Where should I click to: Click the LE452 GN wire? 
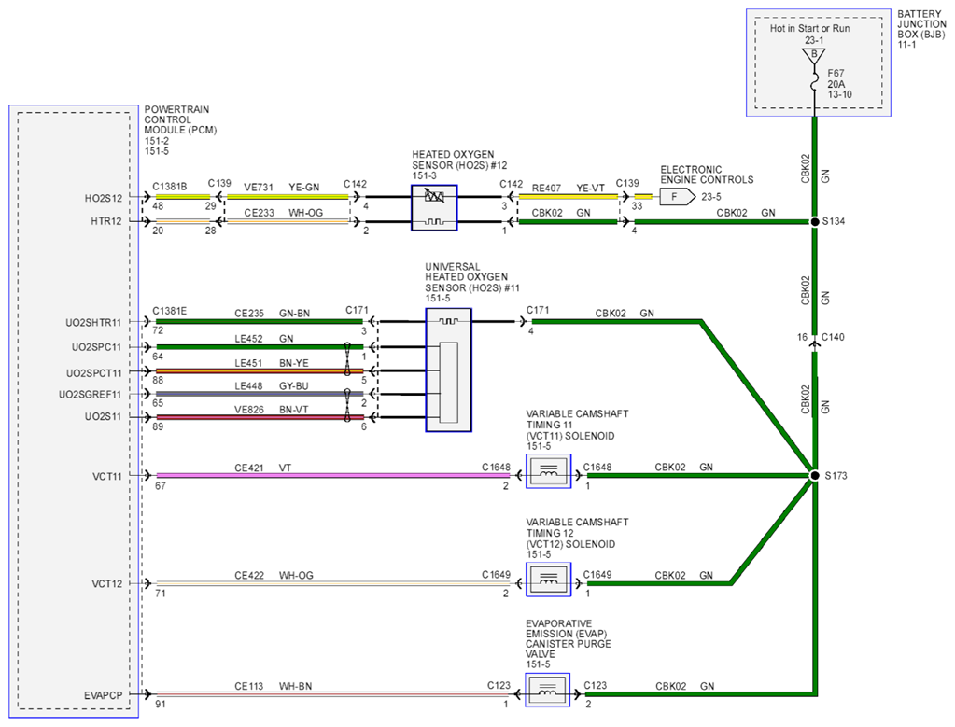click(260, 347)
